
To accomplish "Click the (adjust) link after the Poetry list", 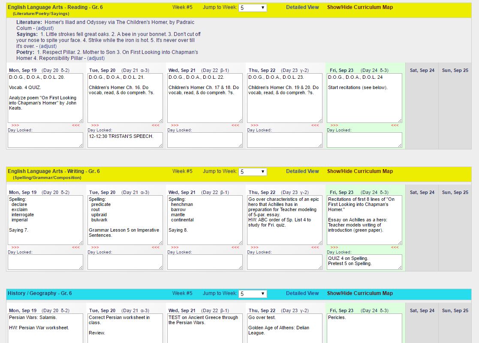I will [96, 58].
